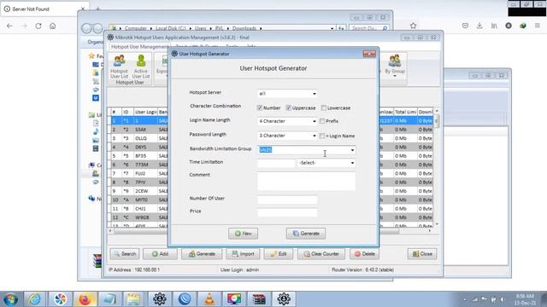Image resolution: width=547 pixels, height=307 pixels.
Task: Open the Hotspot Server dropdown
Action: click(287, 94)
